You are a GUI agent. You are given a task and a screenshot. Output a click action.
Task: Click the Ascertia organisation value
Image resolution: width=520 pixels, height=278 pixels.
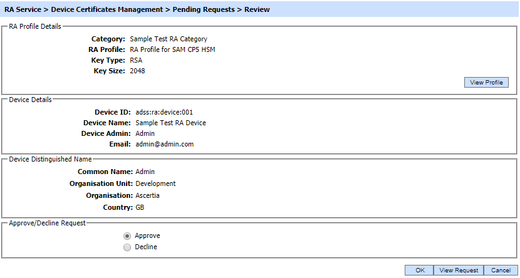coord(147,195)
